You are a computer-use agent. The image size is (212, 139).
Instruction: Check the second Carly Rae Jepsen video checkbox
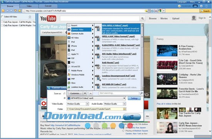click(2, 25)
